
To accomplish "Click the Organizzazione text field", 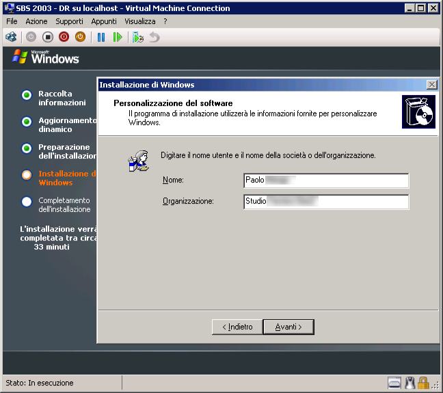I will tap(326, 202).
